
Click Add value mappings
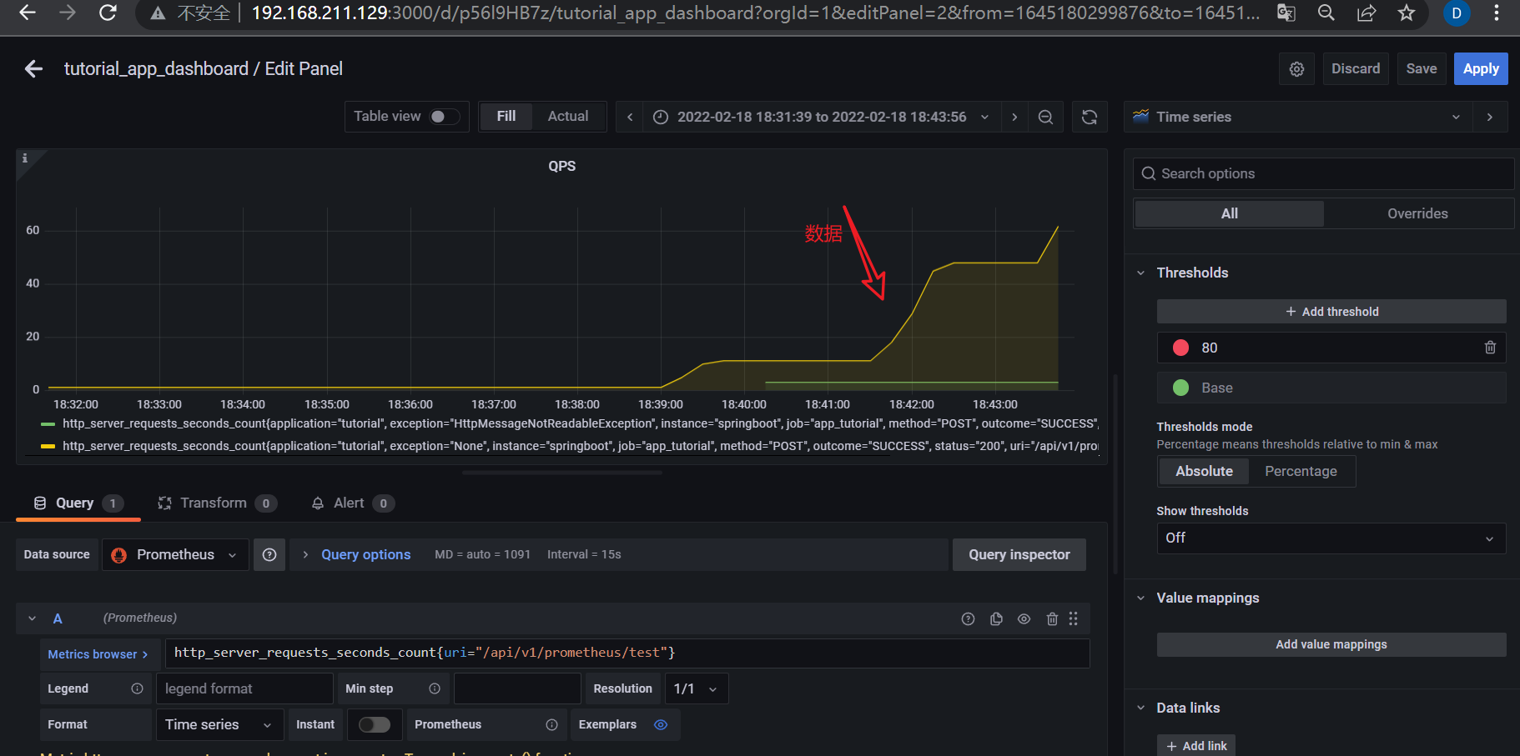tap(1331, 644)
